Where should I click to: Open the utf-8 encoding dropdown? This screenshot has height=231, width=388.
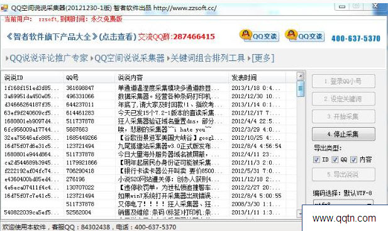pos(343,203)
